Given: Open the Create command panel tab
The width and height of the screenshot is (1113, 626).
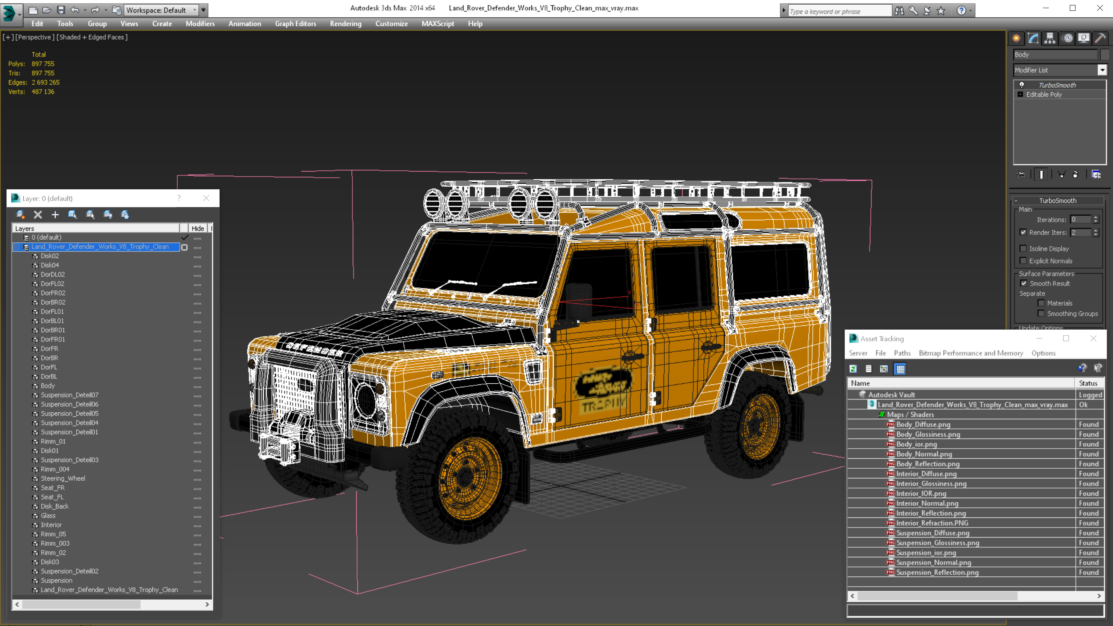Looking at the screenshot, I should pos(1016,39).
